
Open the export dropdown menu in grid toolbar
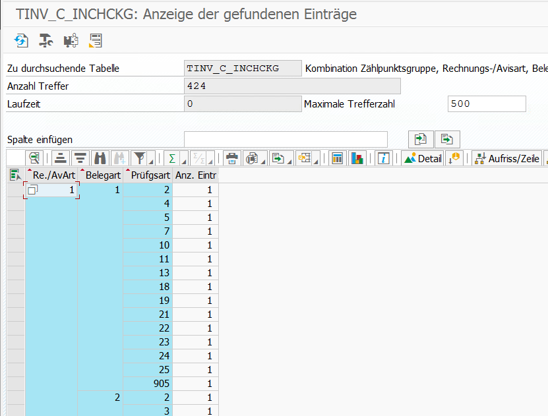pos(280,158)
